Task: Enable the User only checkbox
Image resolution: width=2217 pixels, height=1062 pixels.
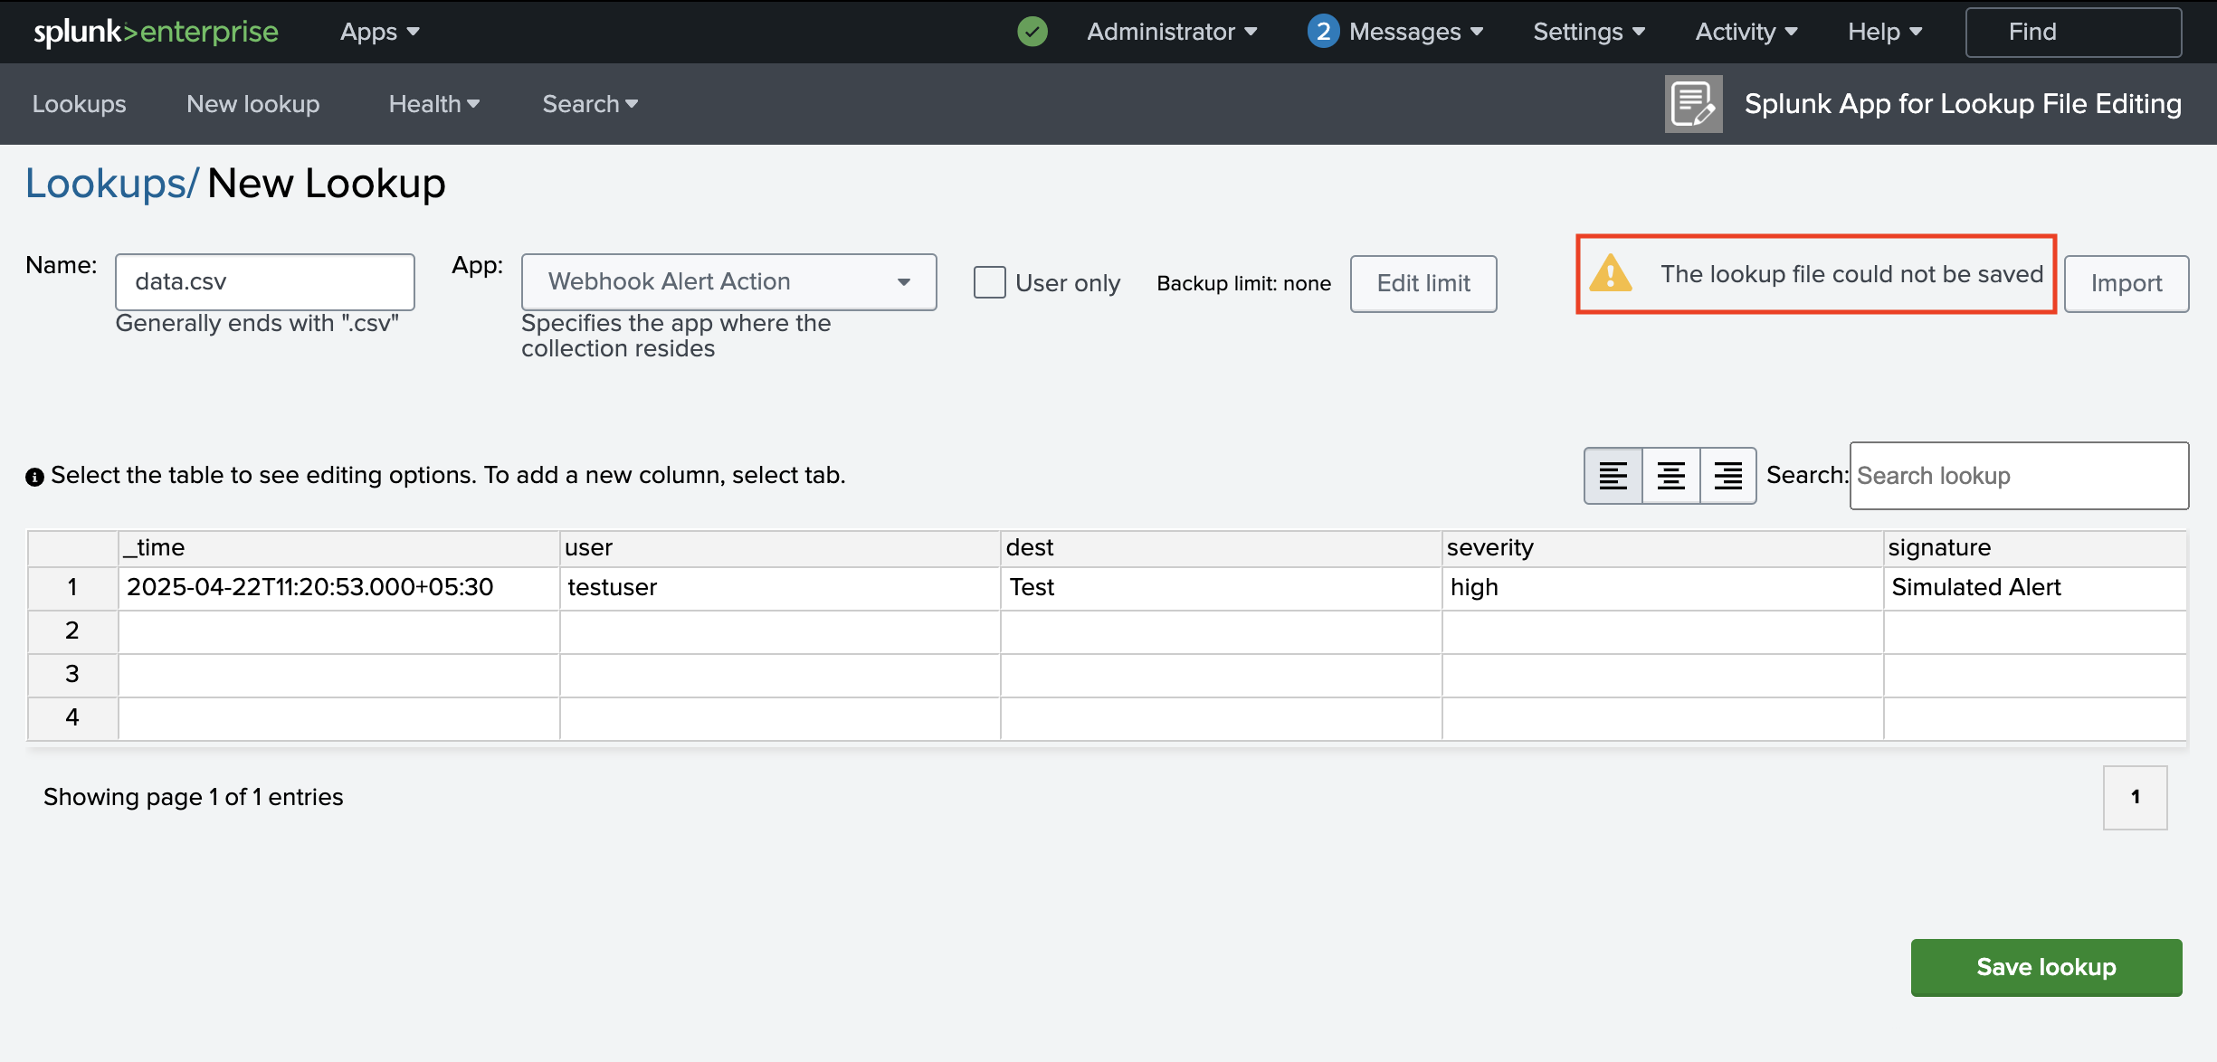Action: [x=989, y=282]
